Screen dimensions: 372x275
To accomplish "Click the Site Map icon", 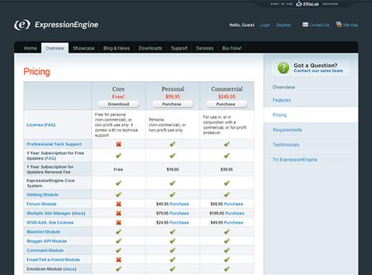I will [x=339, y=25].
